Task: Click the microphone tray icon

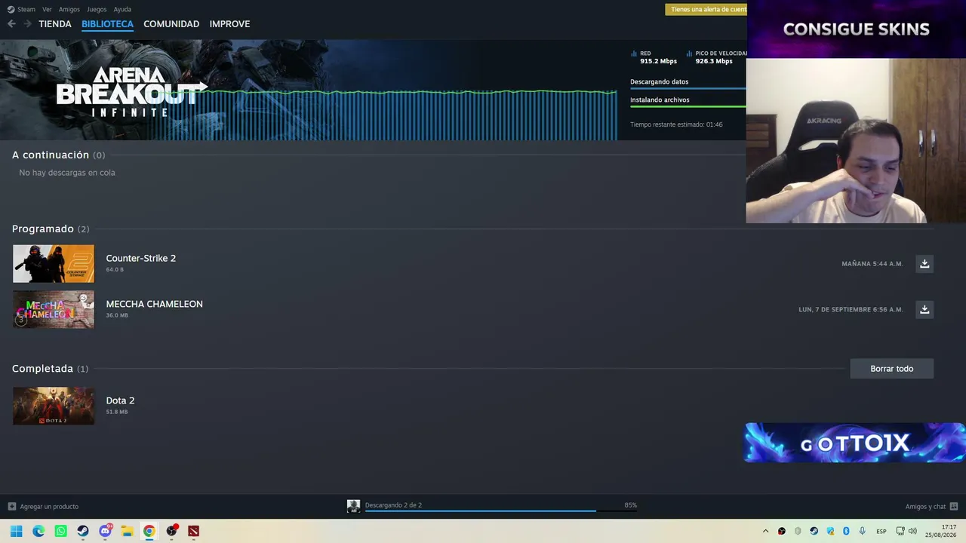Action: click(862, 531)
